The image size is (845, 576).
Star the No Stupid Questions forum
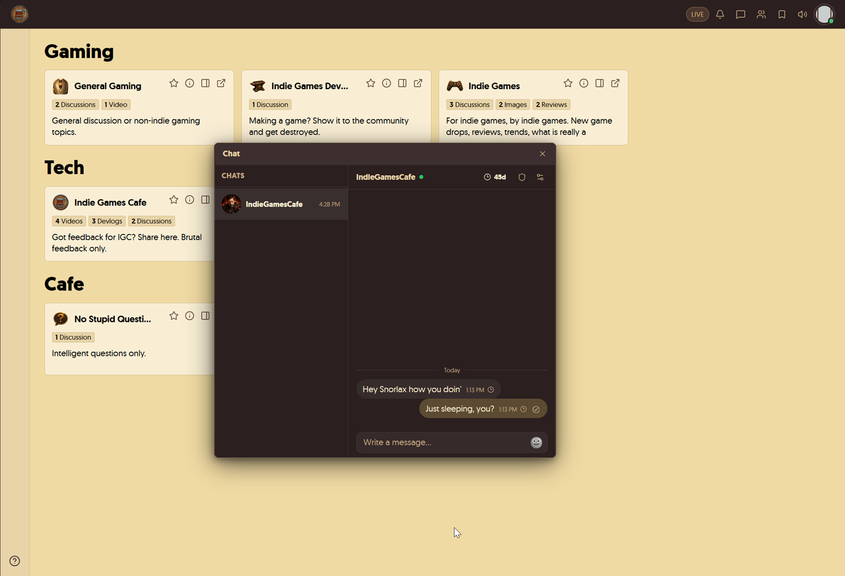(174, 316)
